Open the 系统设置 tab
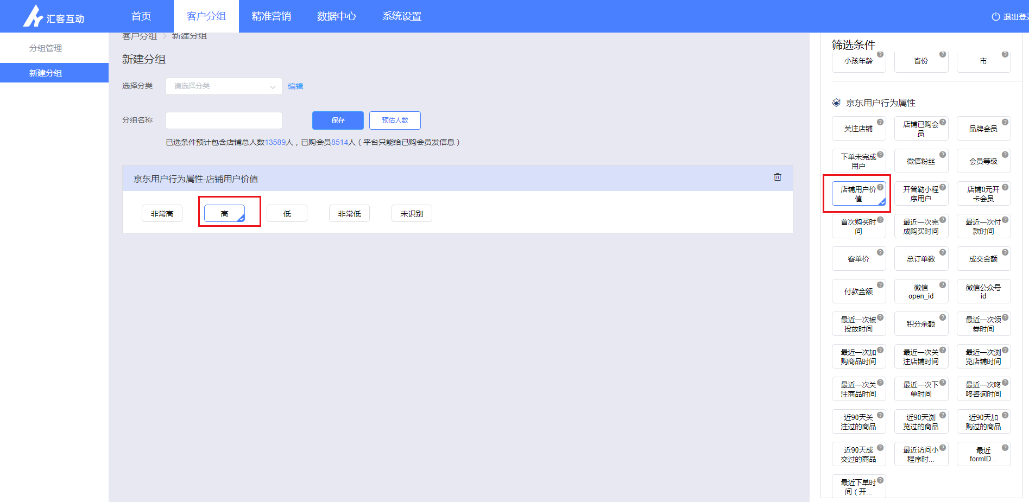The height and width of the screenshot is (502, 1029). point(402,16)
